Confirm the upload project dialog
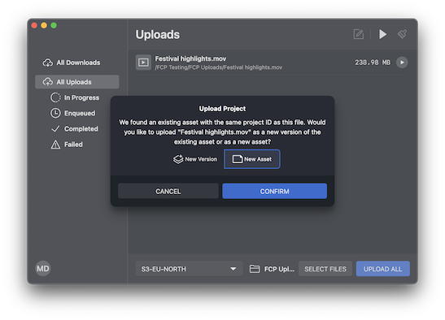 (x=274, y=192)
